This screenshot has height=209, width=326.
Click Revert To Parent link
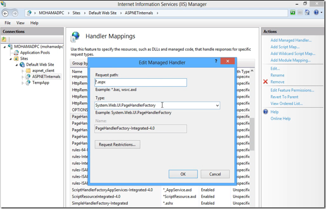tap(284, 97)
